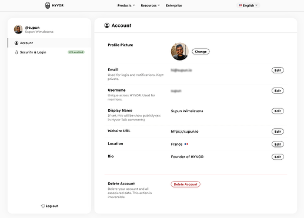Click the 2FA enabled badge
This screenshot has height=218, width=304.
coord(76,52)
